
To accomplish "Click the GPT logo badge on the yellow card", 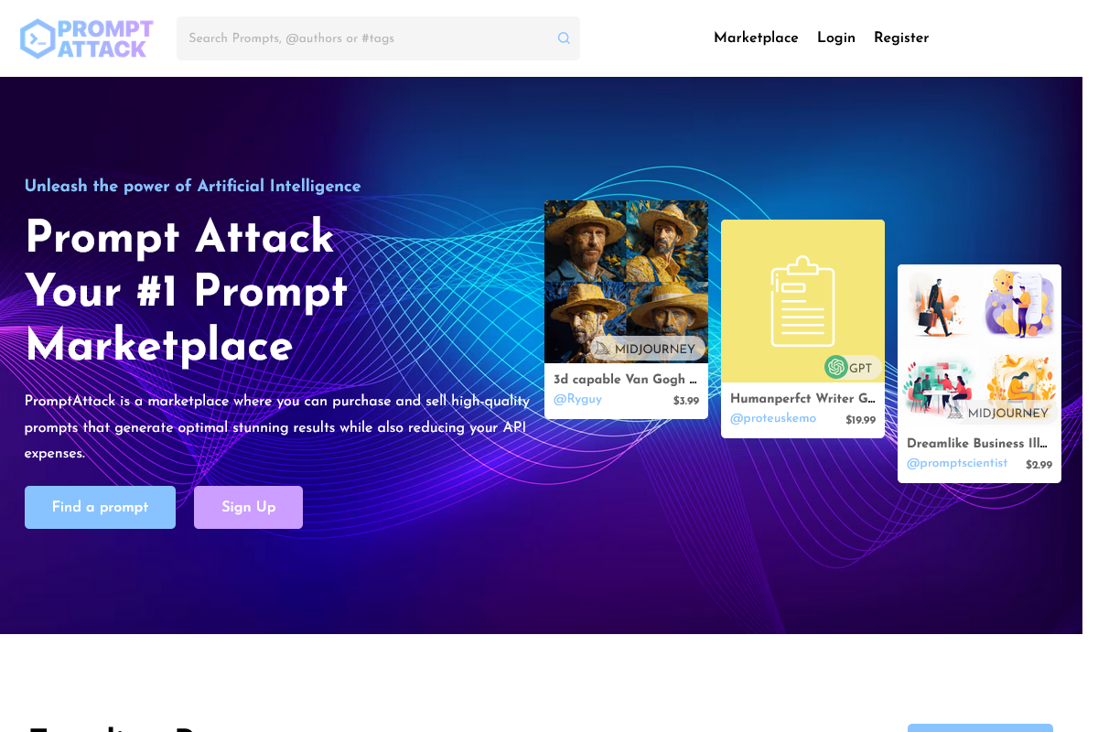I will 836,367.
